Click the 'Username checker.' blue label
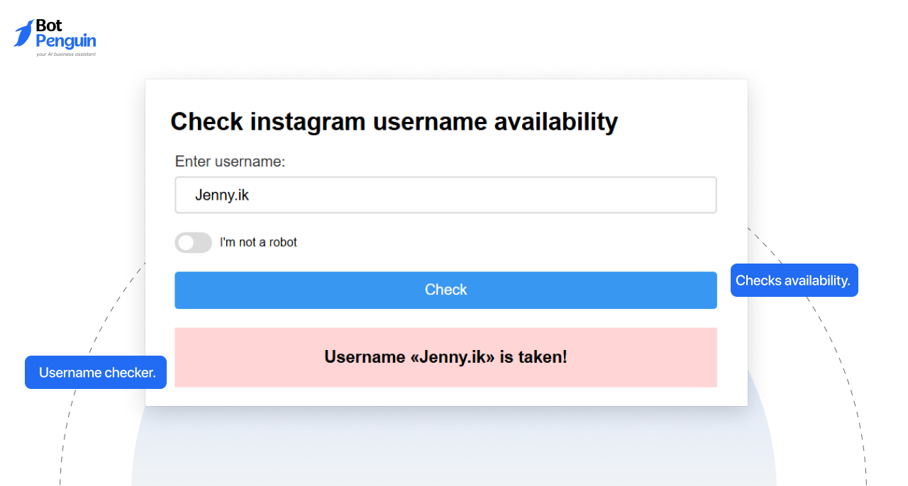The image size is (908, 486). 95,372
